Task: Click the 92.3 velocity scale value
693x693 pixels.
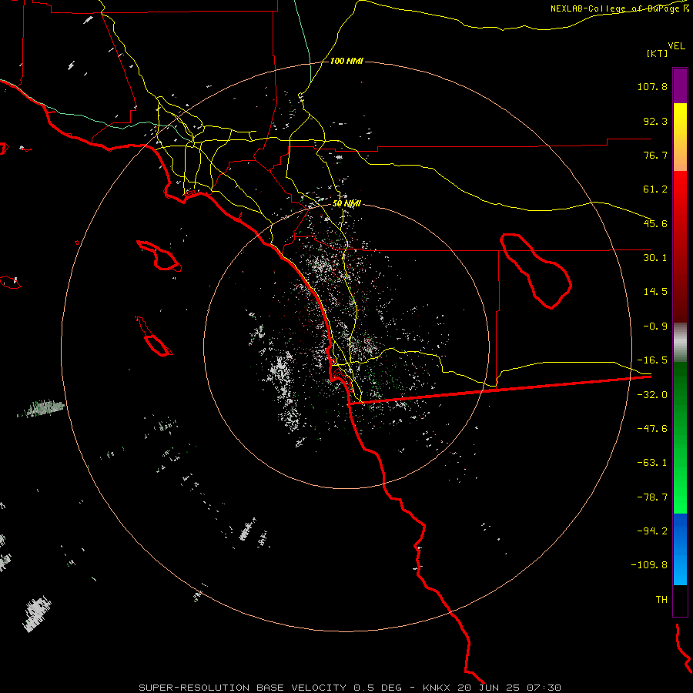Action: coord(655,121)
